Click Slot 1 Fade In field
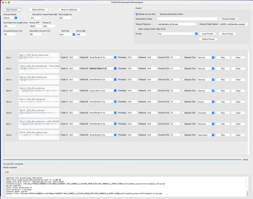 coord(74,57)
